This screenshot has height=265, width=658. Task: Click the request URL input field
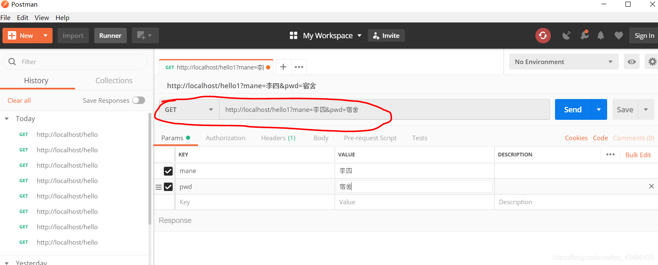[384, 109]
